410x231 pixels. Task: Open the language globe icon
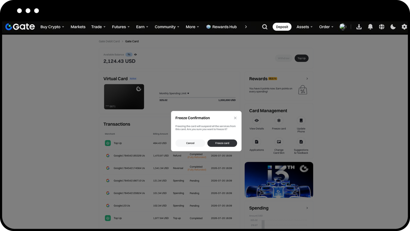(381, 27)
